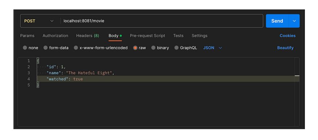Click the Cookies link
The height and width of the screenshot is (140, 318).
[287, 36]
